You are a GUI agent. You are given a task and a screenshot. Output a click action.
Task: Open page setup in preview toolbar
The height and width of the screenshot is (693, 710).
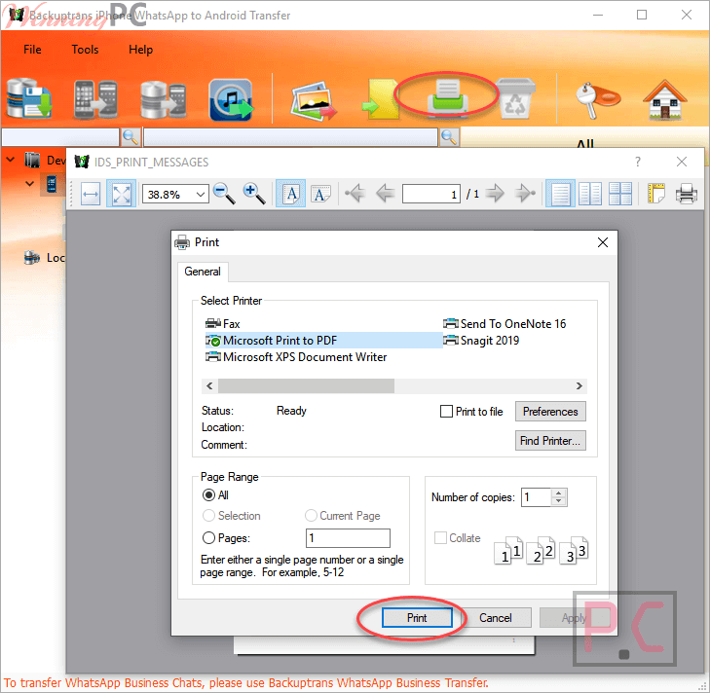(x=655, y=194)
